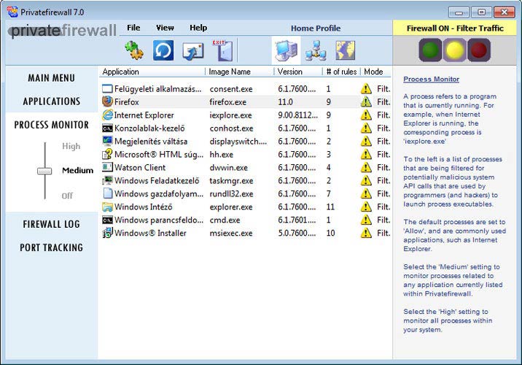Click the Windows Feladatkezelő icon
This screenshot has height=365, width=522.
pos(107,180)
